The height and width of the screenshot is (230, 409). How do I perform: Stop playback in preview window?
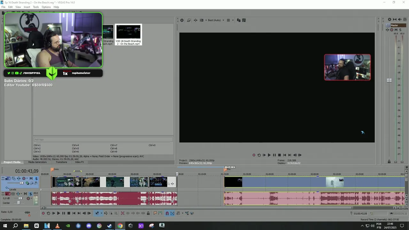[279, 155]
